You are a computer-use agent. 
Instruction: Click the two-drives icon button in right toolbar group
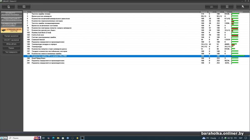pyautogui.click(x=212, y=7)
